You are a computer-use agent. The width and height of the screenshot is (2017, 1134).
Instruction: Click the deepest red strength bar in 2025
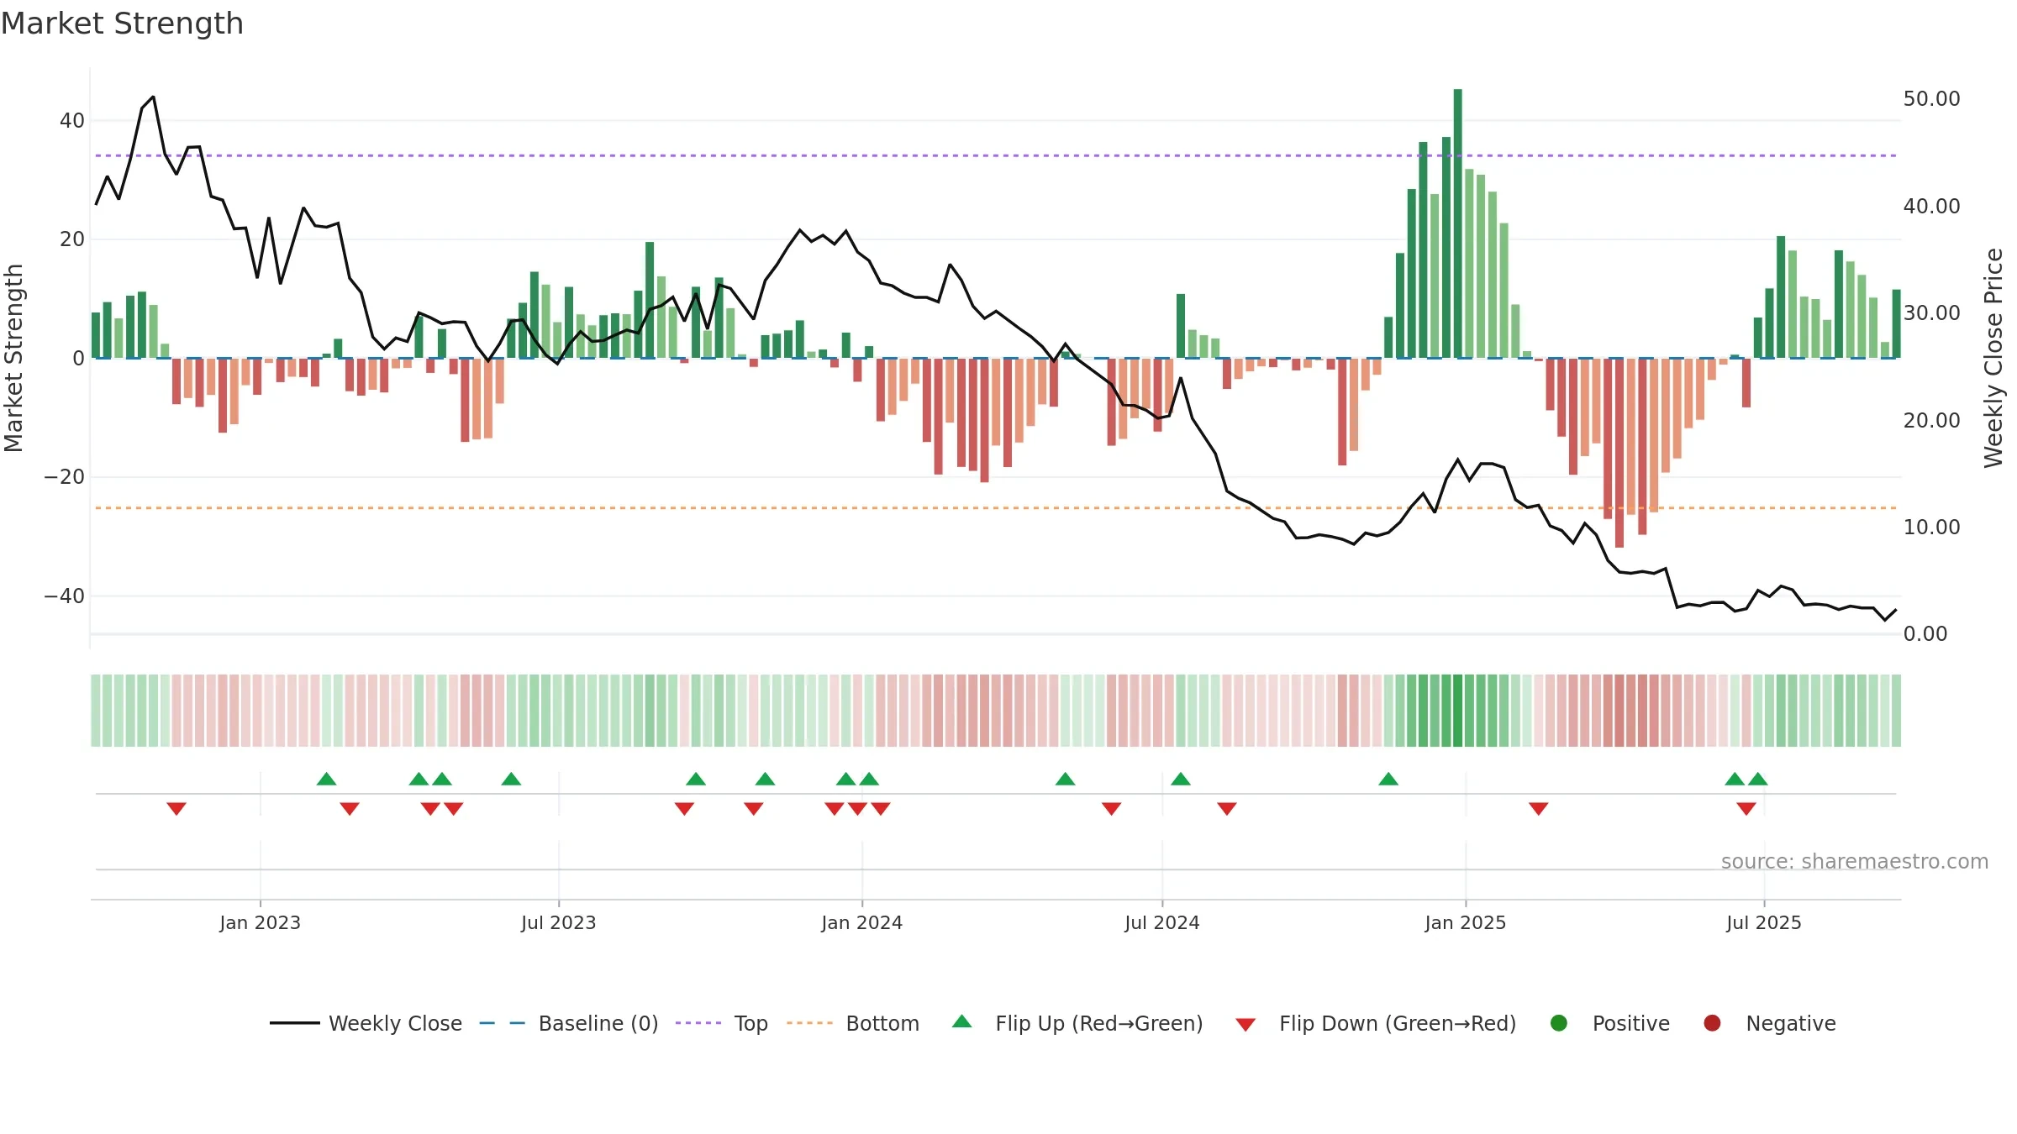(1619, 453)
